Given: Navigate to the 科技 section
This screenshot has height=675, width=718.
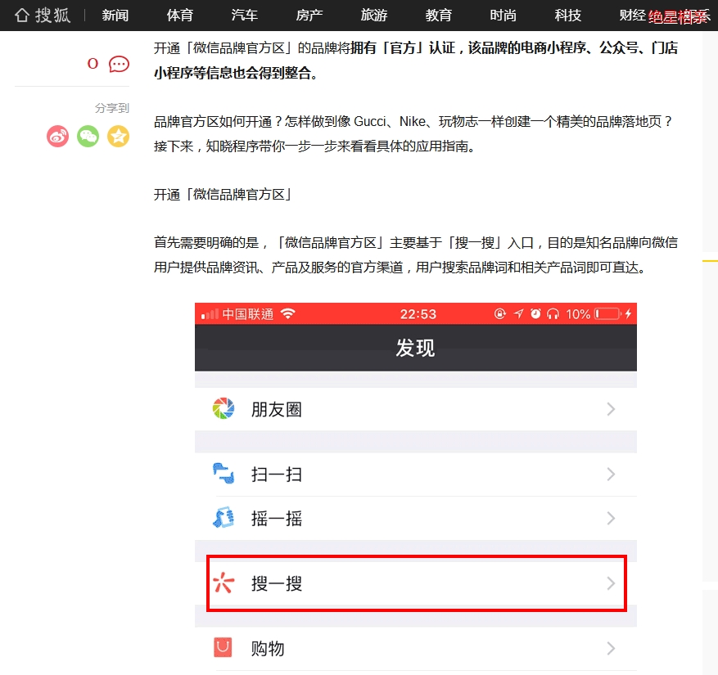Looking at the screenshot, I should pos(568,16).
